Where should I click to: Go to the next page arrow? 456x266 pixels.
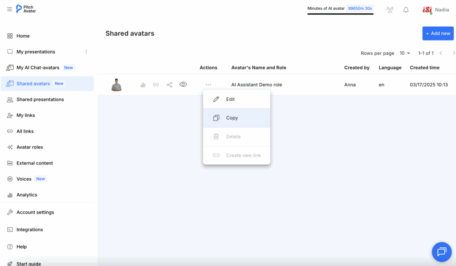[454, 53]
